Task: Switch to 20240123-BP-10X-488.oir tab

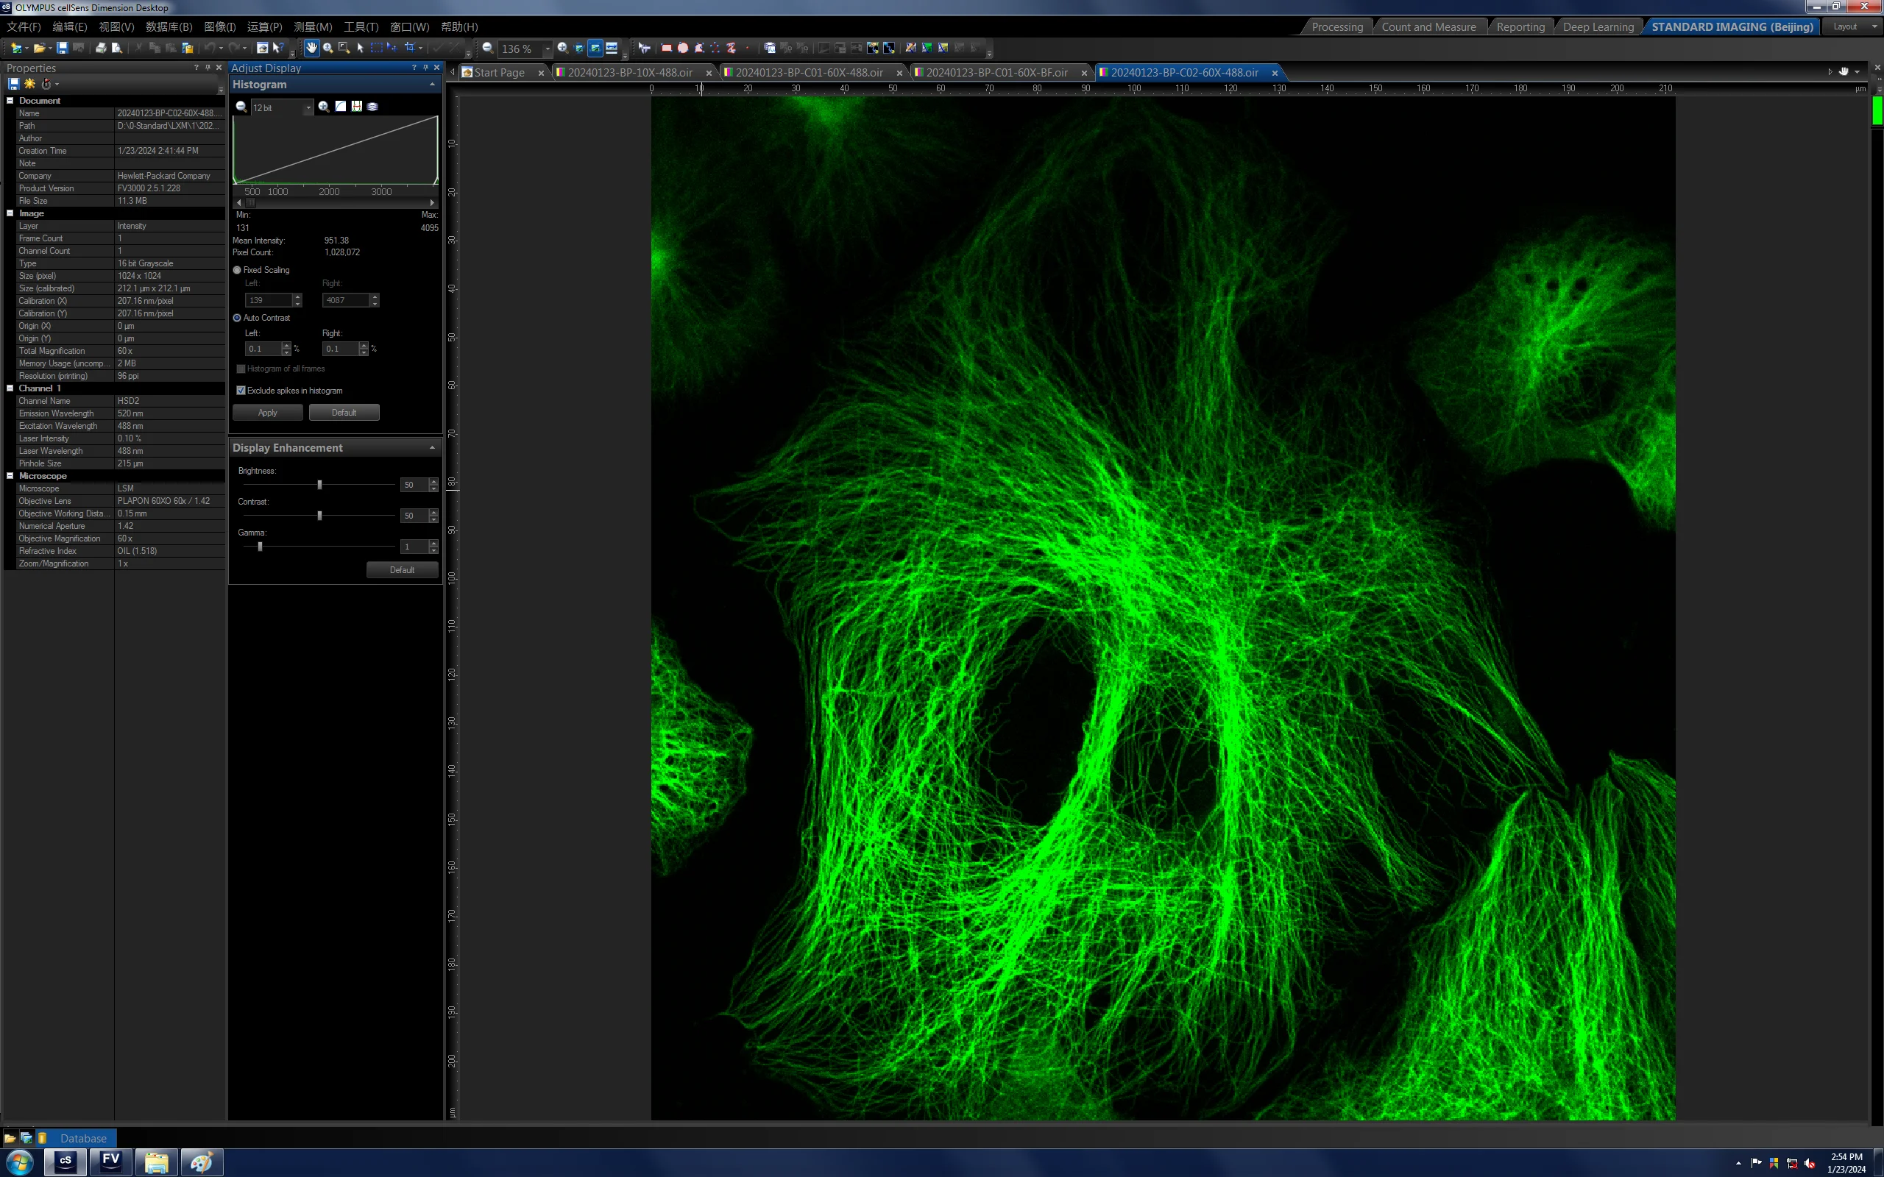Action: (x=630, y=72)
